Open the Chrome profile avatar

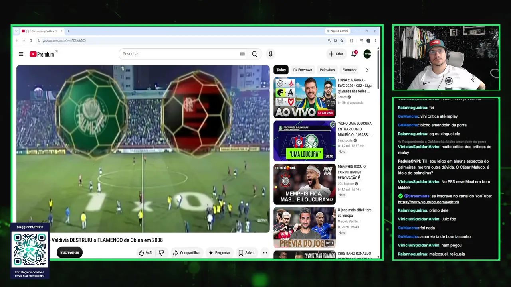(368, 41)
